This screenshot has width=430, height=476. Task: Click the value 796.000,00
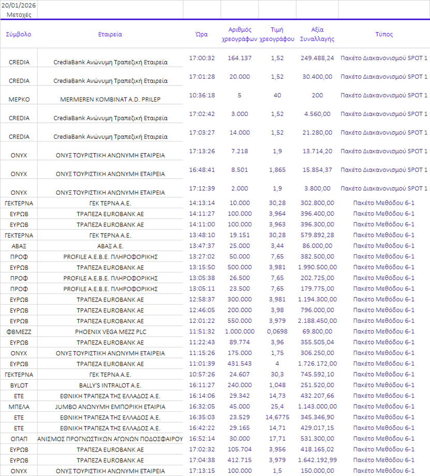coord(317,310)
